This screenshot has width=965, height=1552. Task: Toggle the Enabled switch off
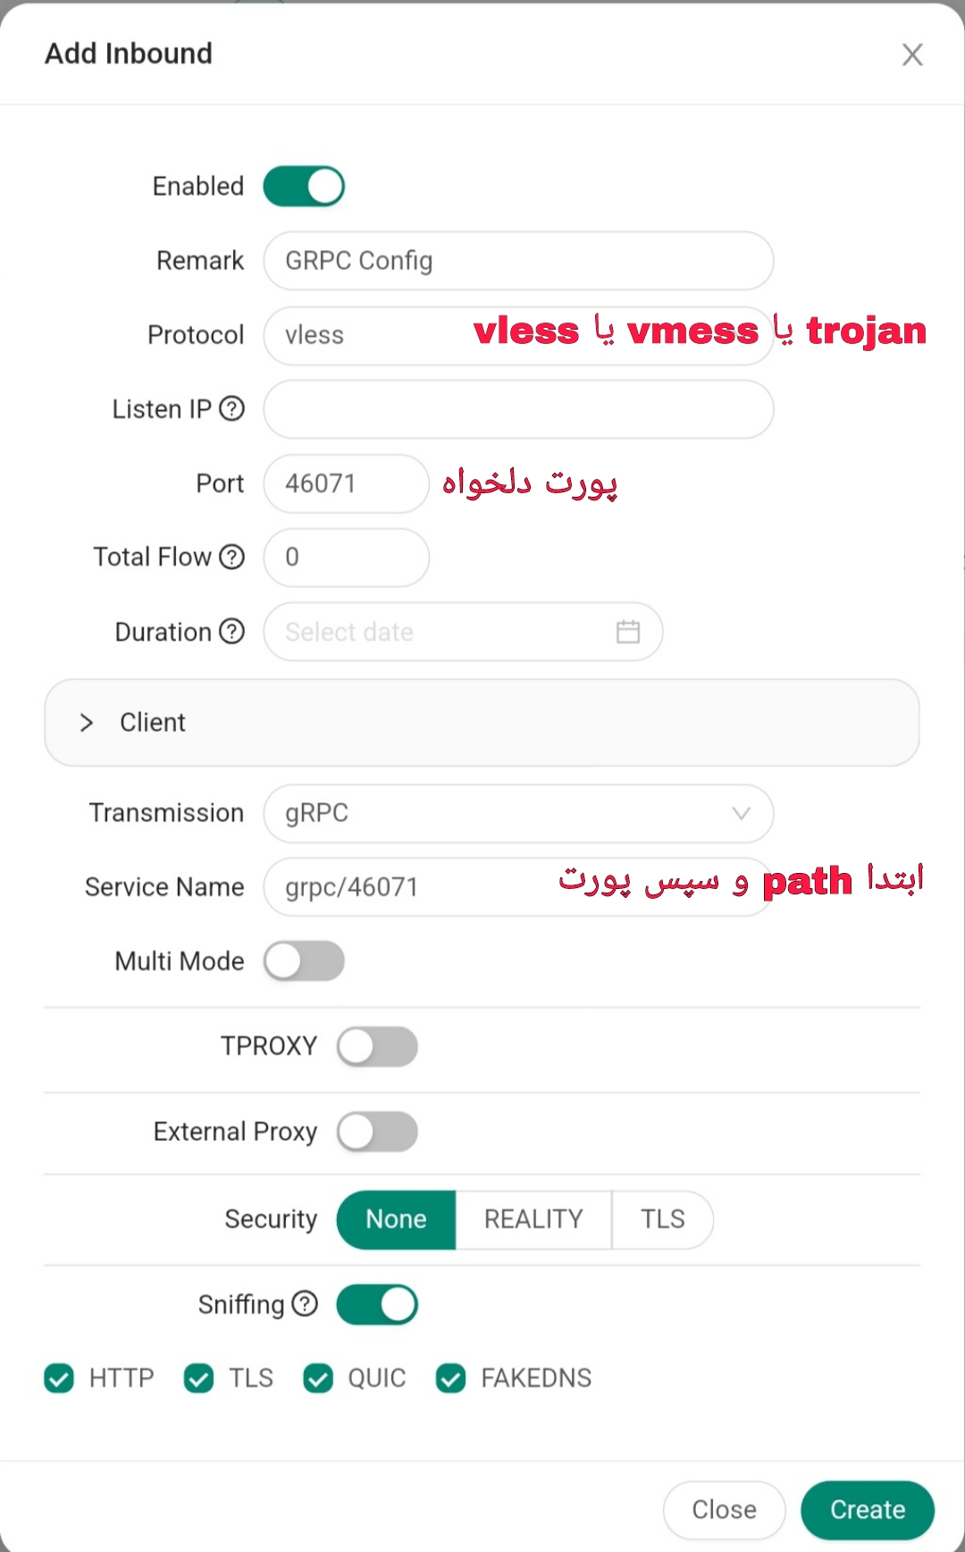click(304, 186)
